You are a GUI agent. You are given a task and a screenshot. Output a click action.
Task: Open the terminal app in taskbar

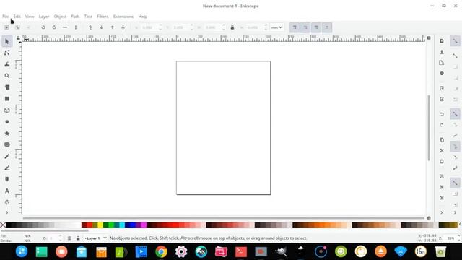[241, 252]
